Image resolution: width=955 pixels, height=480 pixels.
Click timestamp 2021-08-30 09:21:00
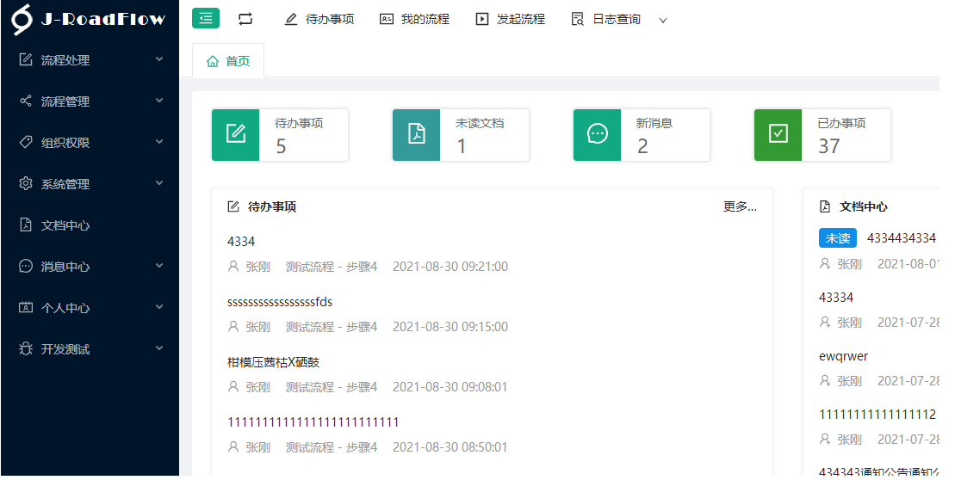click(450, 267)
